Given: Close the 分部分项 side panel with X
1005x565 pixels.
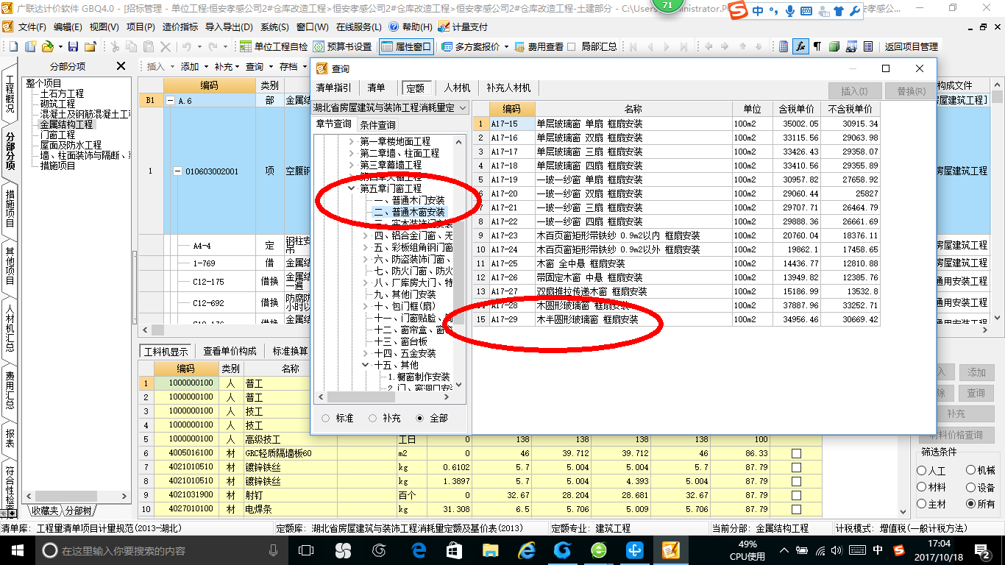Looking at the screenshot, I should point(121,66).
